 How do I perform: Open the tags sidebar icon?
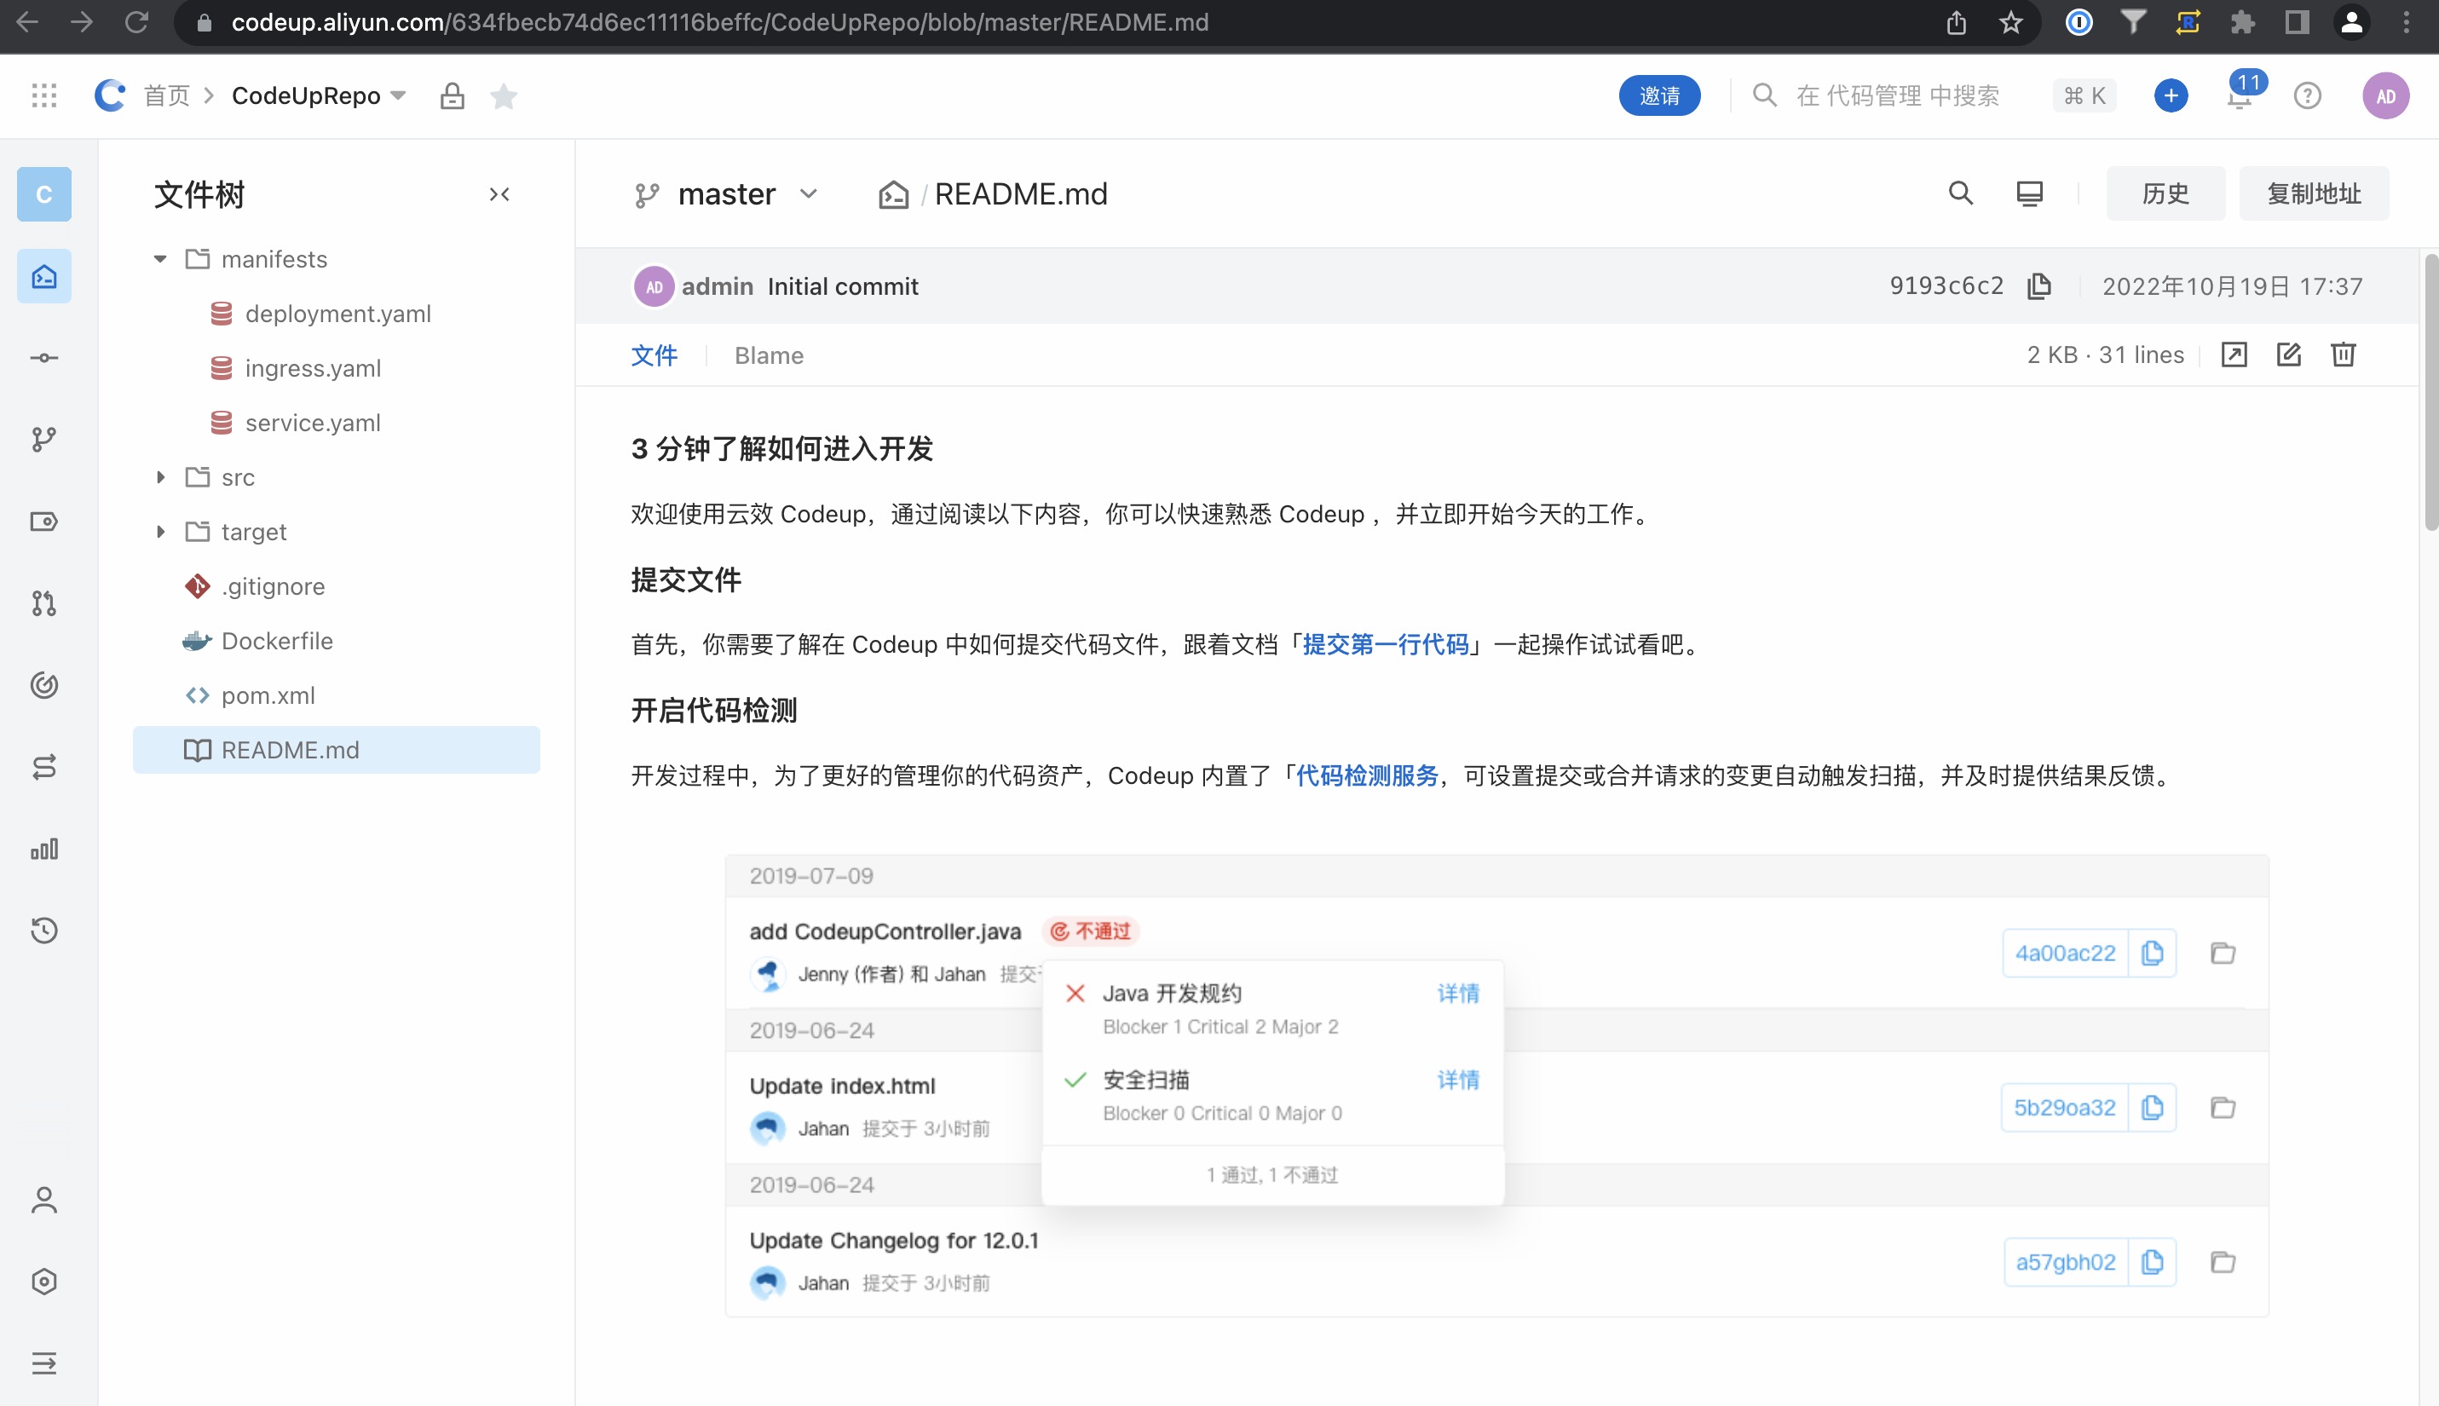(x=44, y=522)
